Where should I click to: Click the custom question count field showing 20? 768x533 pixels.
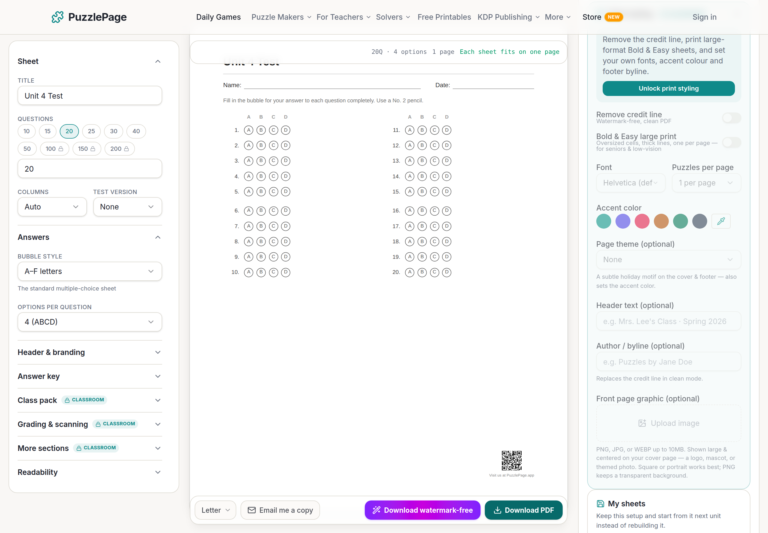click(x=90, y=169)
